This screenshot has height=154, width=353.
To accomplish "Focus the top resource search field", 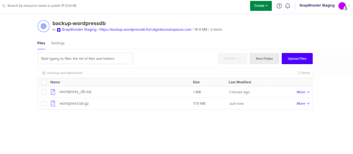I will [x=42, y=6].
